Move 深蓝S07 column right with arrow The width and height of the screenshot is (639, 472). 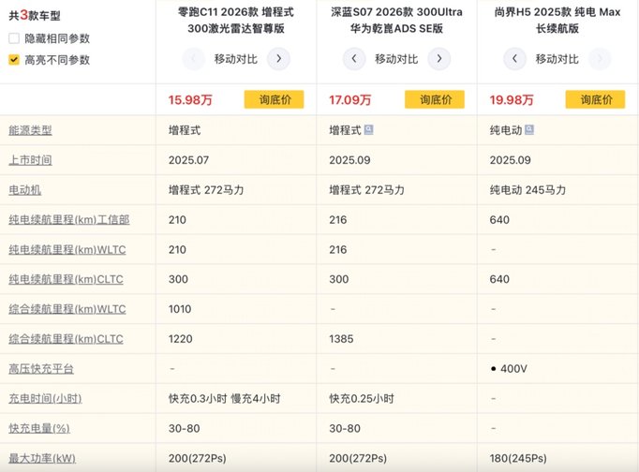coord(437,59)
